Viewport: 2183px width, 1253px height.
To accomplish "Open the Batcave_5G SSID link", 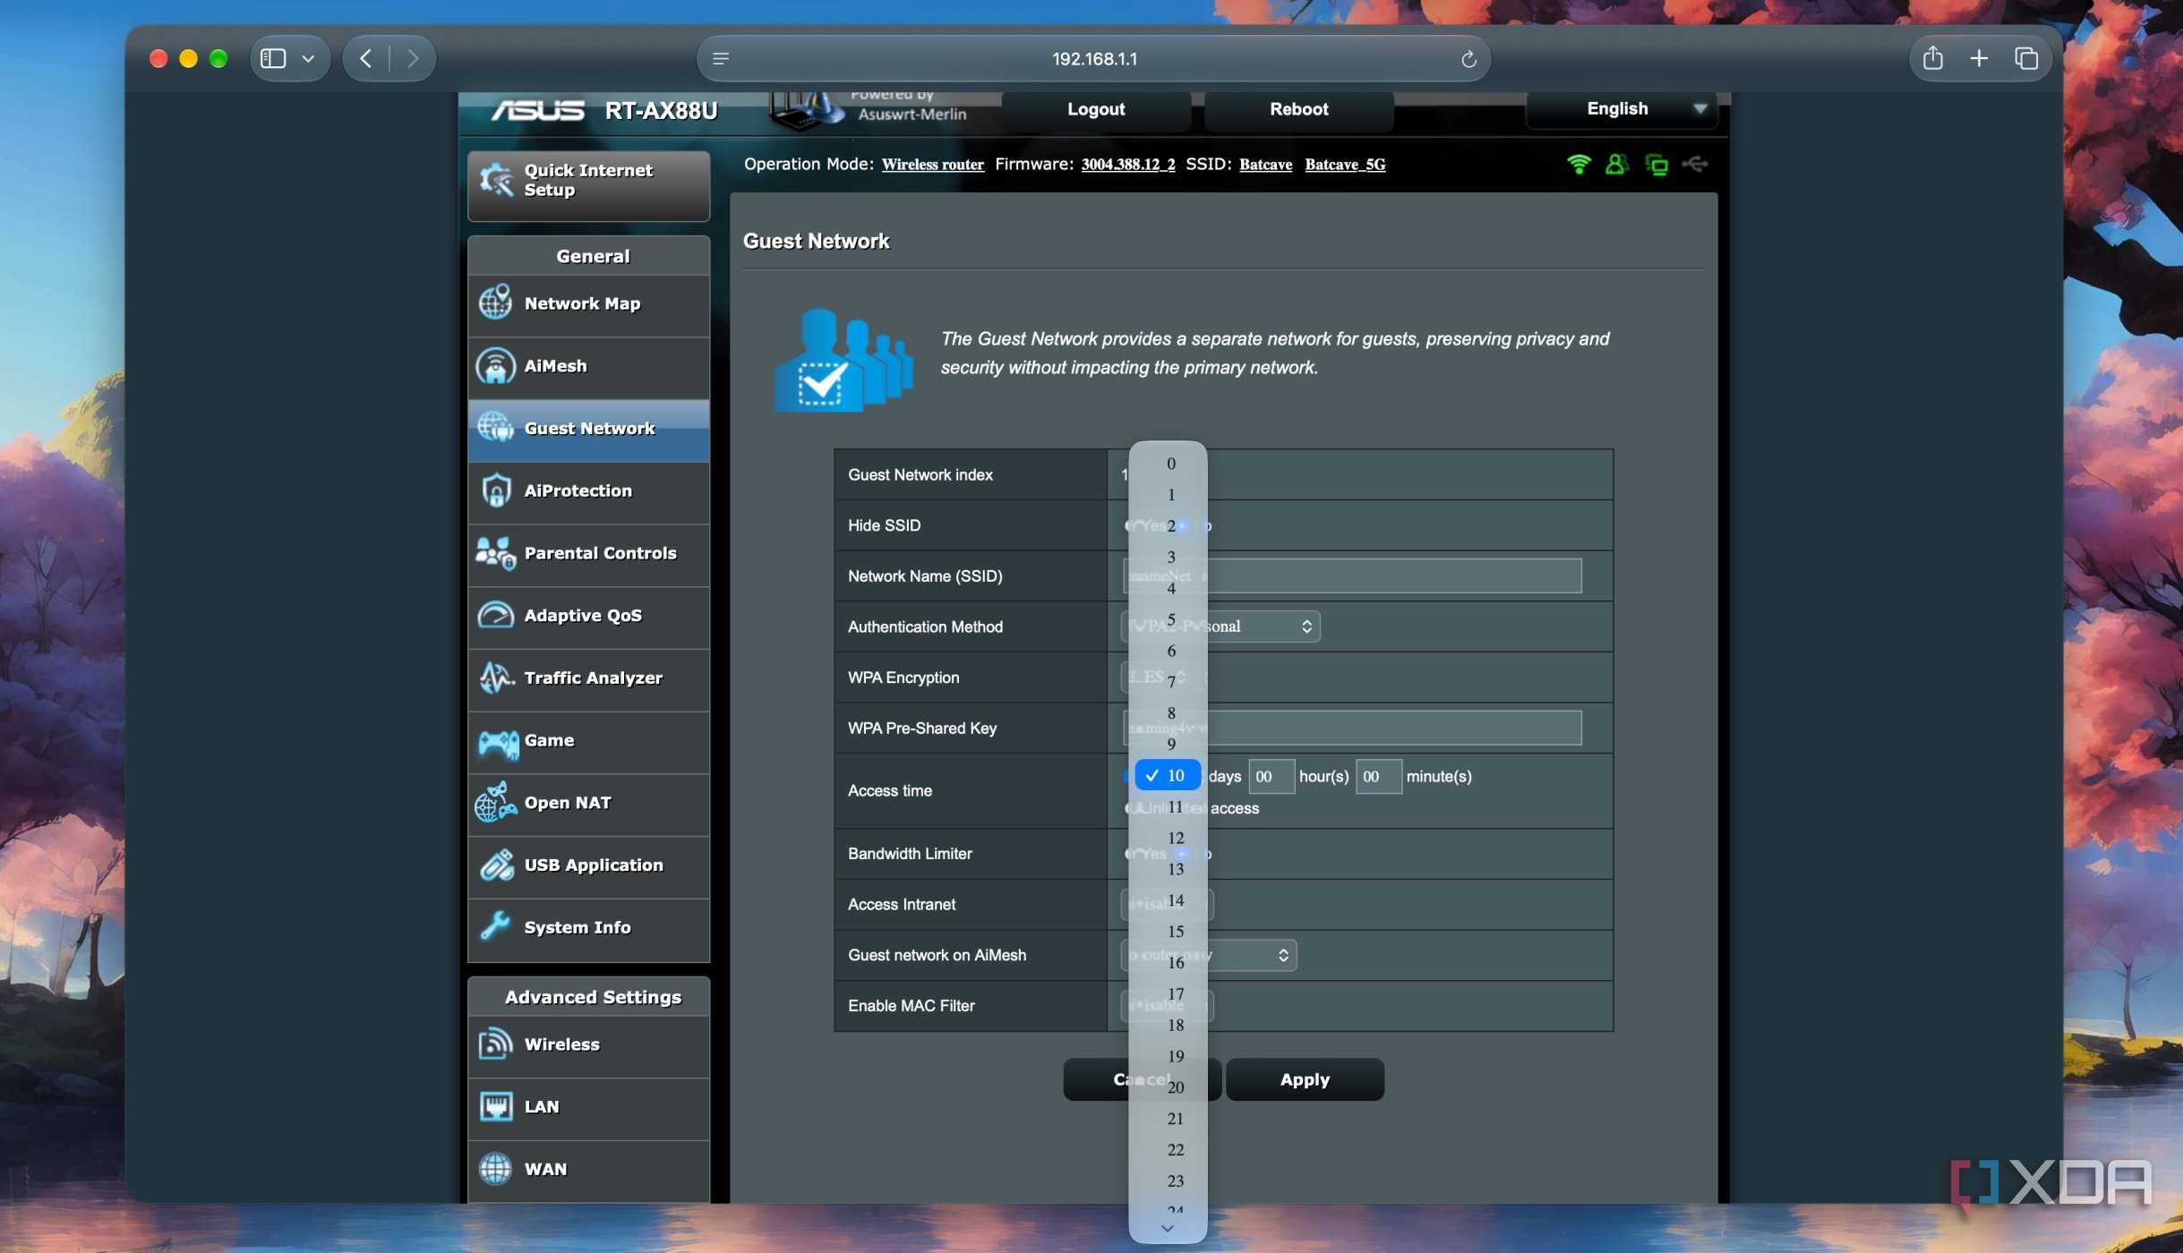I will 1345,165.
